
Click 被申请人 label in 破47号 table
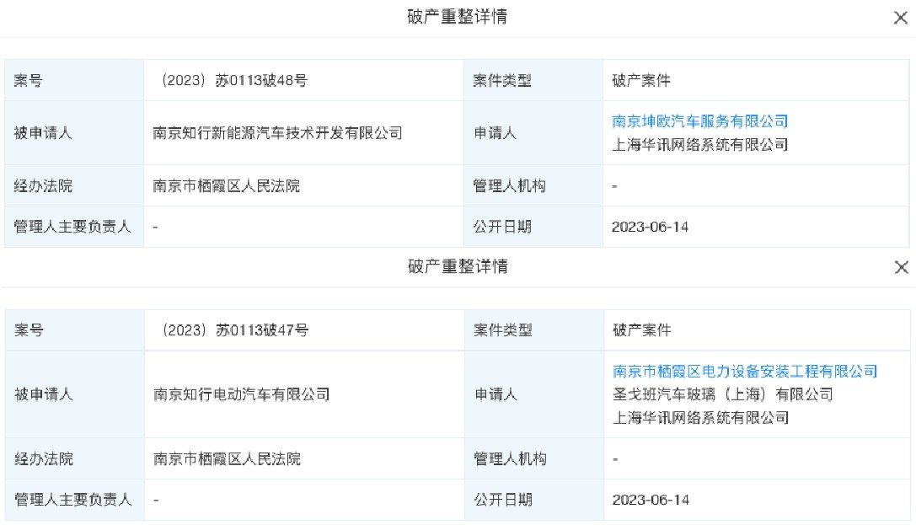[x=44, y=394]
